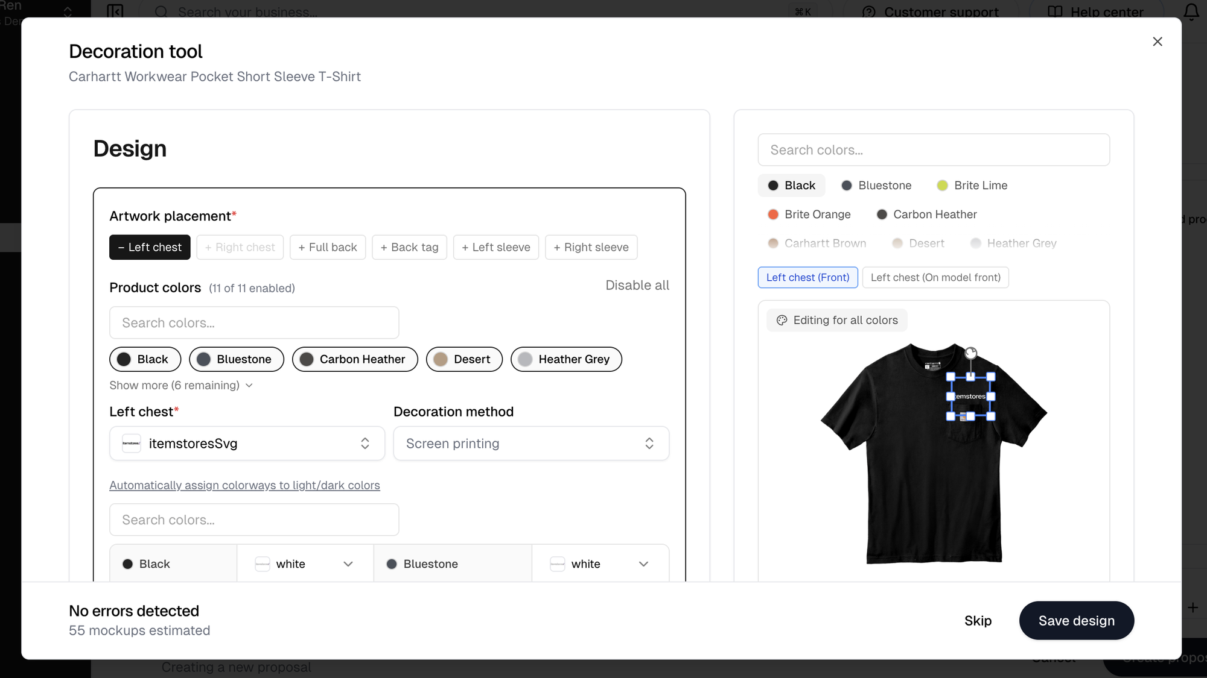Viewport: 1207px width, 678px height.
Task: Select Bluestone in the preview color list
Action: [x=876, y=186]
